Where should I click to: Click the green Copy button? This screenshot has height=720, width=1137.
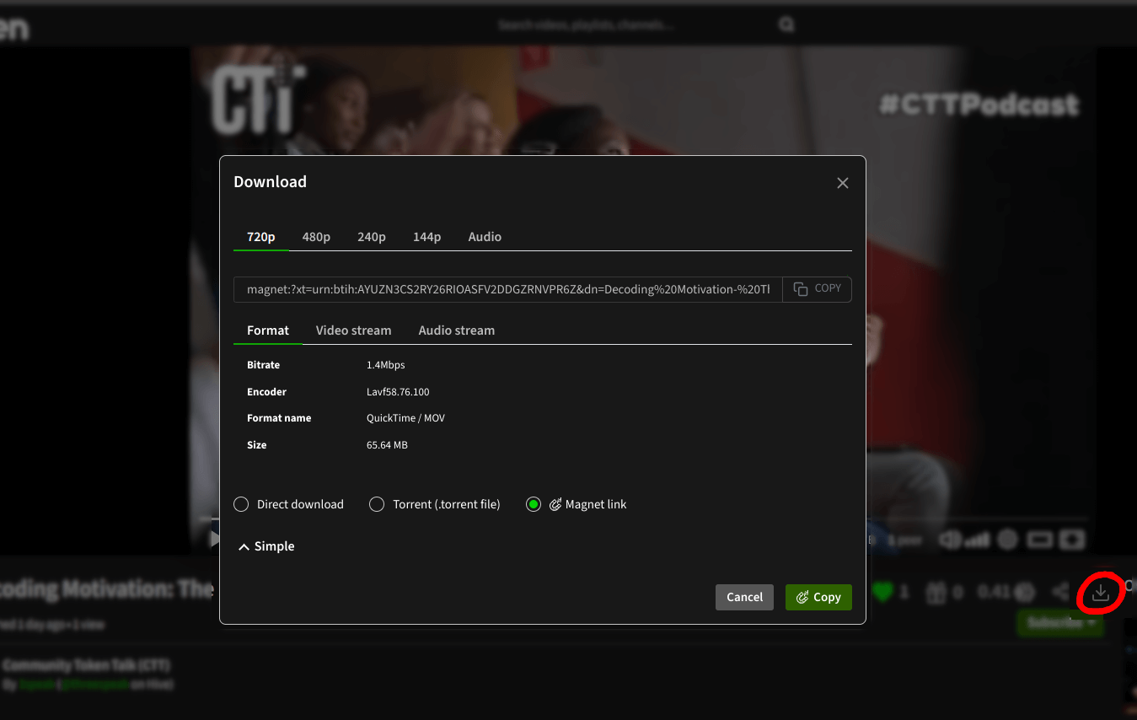pos(818,597)
